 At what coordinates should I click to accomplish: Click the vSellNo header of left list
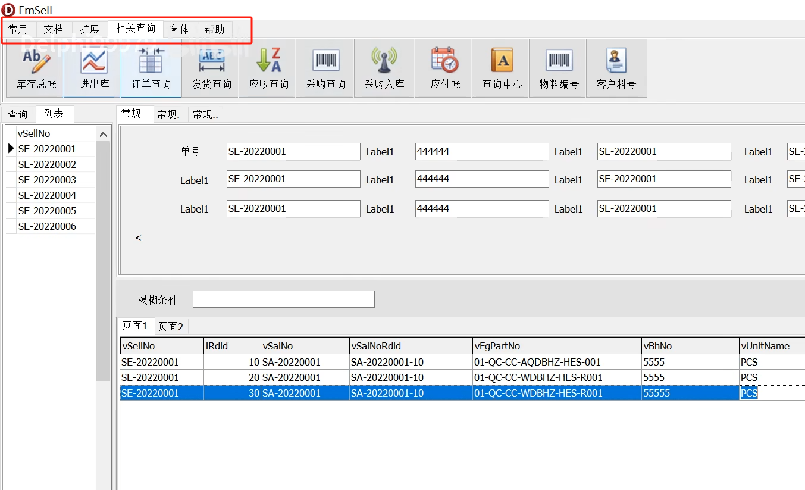[x=56, y=133]
